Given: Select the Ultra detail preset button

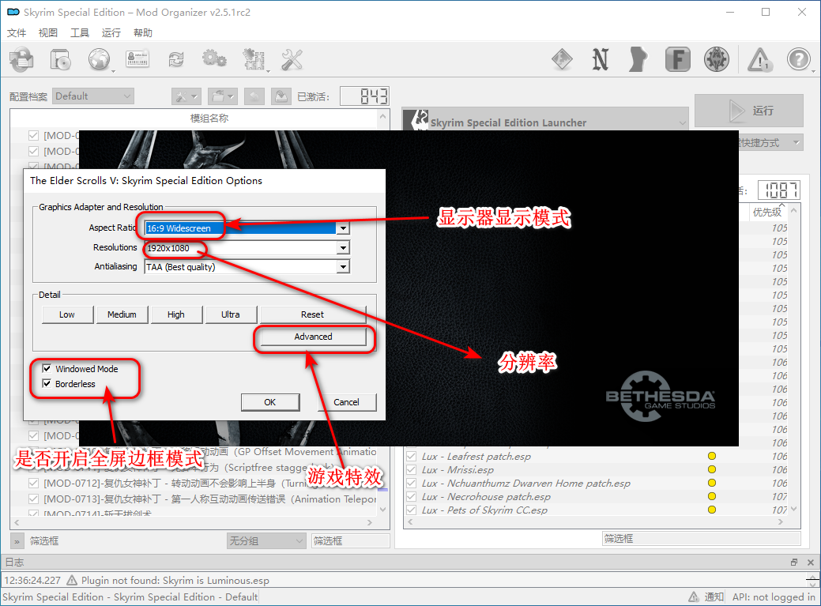Looking at the screenshot, I should coord(230,314).
